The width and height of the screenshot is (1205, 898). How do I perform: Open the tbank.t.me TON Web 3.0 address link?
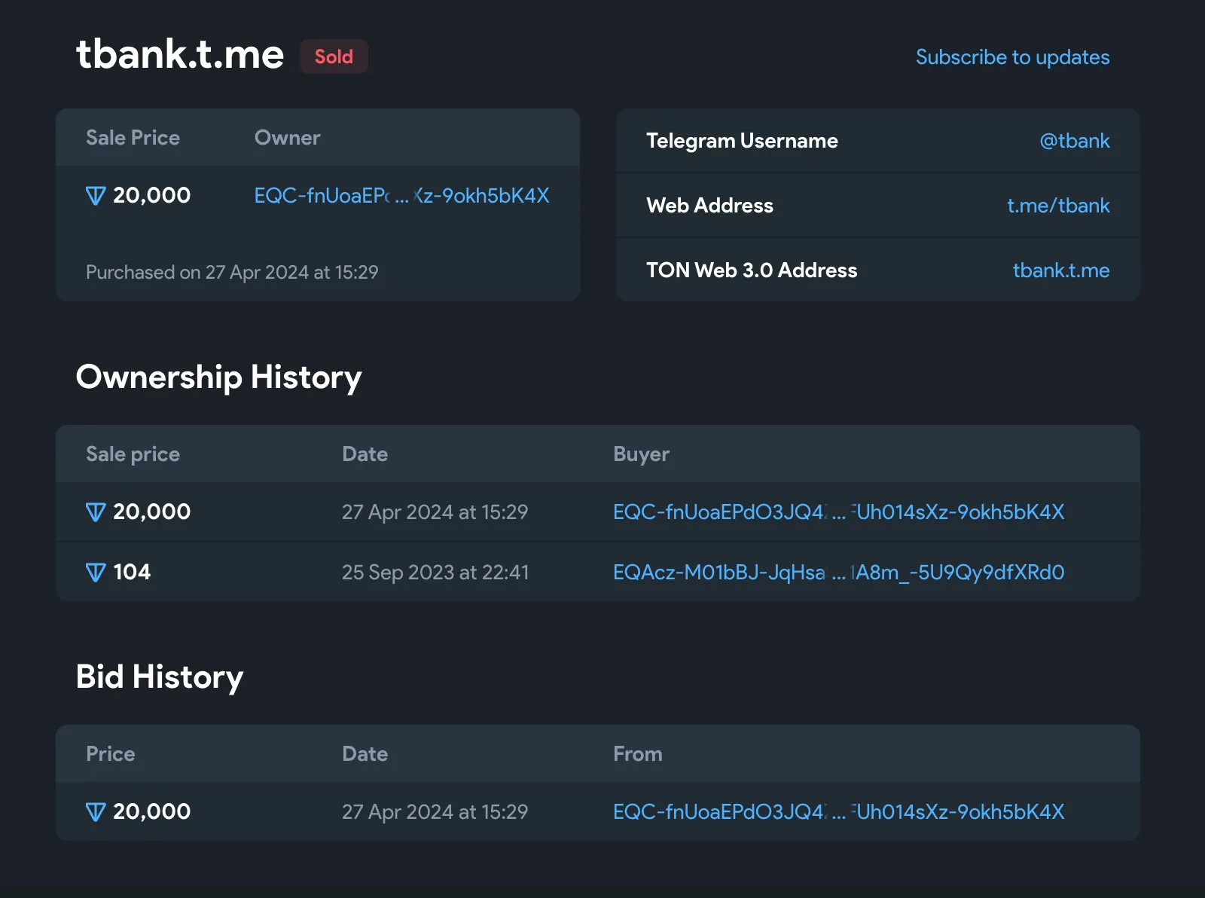pos(1060,270)
